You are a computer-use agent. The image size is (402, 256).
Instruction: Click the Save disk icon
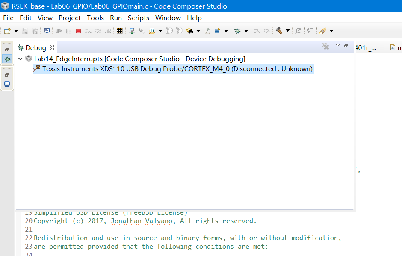[x=25, y=31]
